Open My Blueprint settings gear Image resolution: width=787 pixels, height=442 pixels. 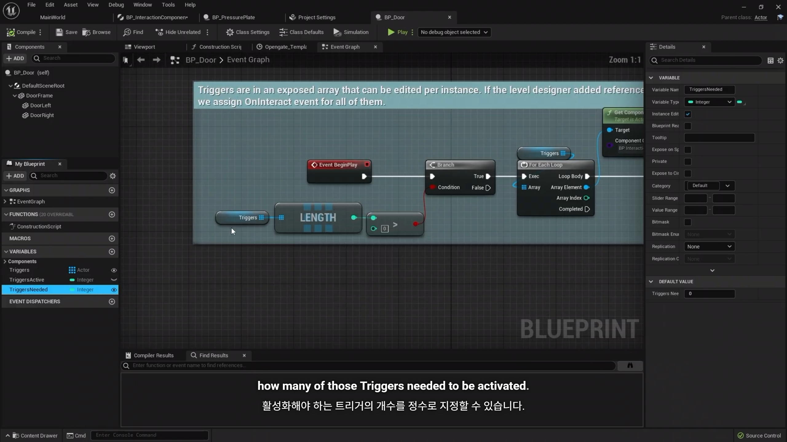tap(113, 176)
